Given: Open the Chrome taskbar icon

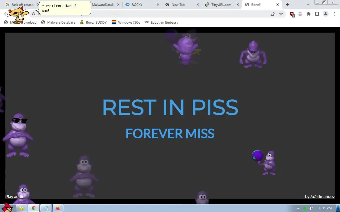Looking at the screenshot, I should 34,208.
